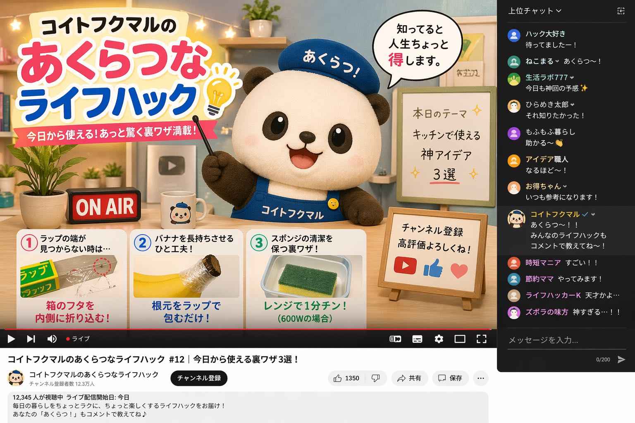Like the video with the thumbs-up button
Viewport: 635px width, 423px height.
[346, 378]
